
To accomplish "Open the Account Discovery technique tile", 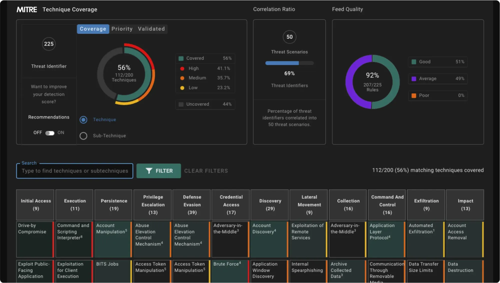I will click(x=270, y=239).
